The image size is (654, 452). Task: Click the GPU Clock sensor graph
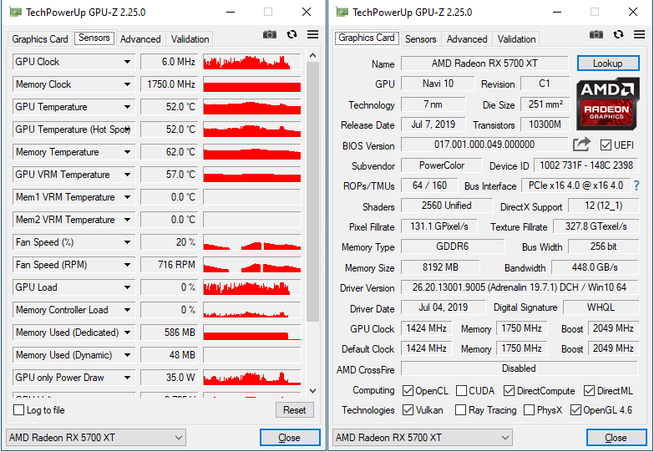click(x=252, y=62)
